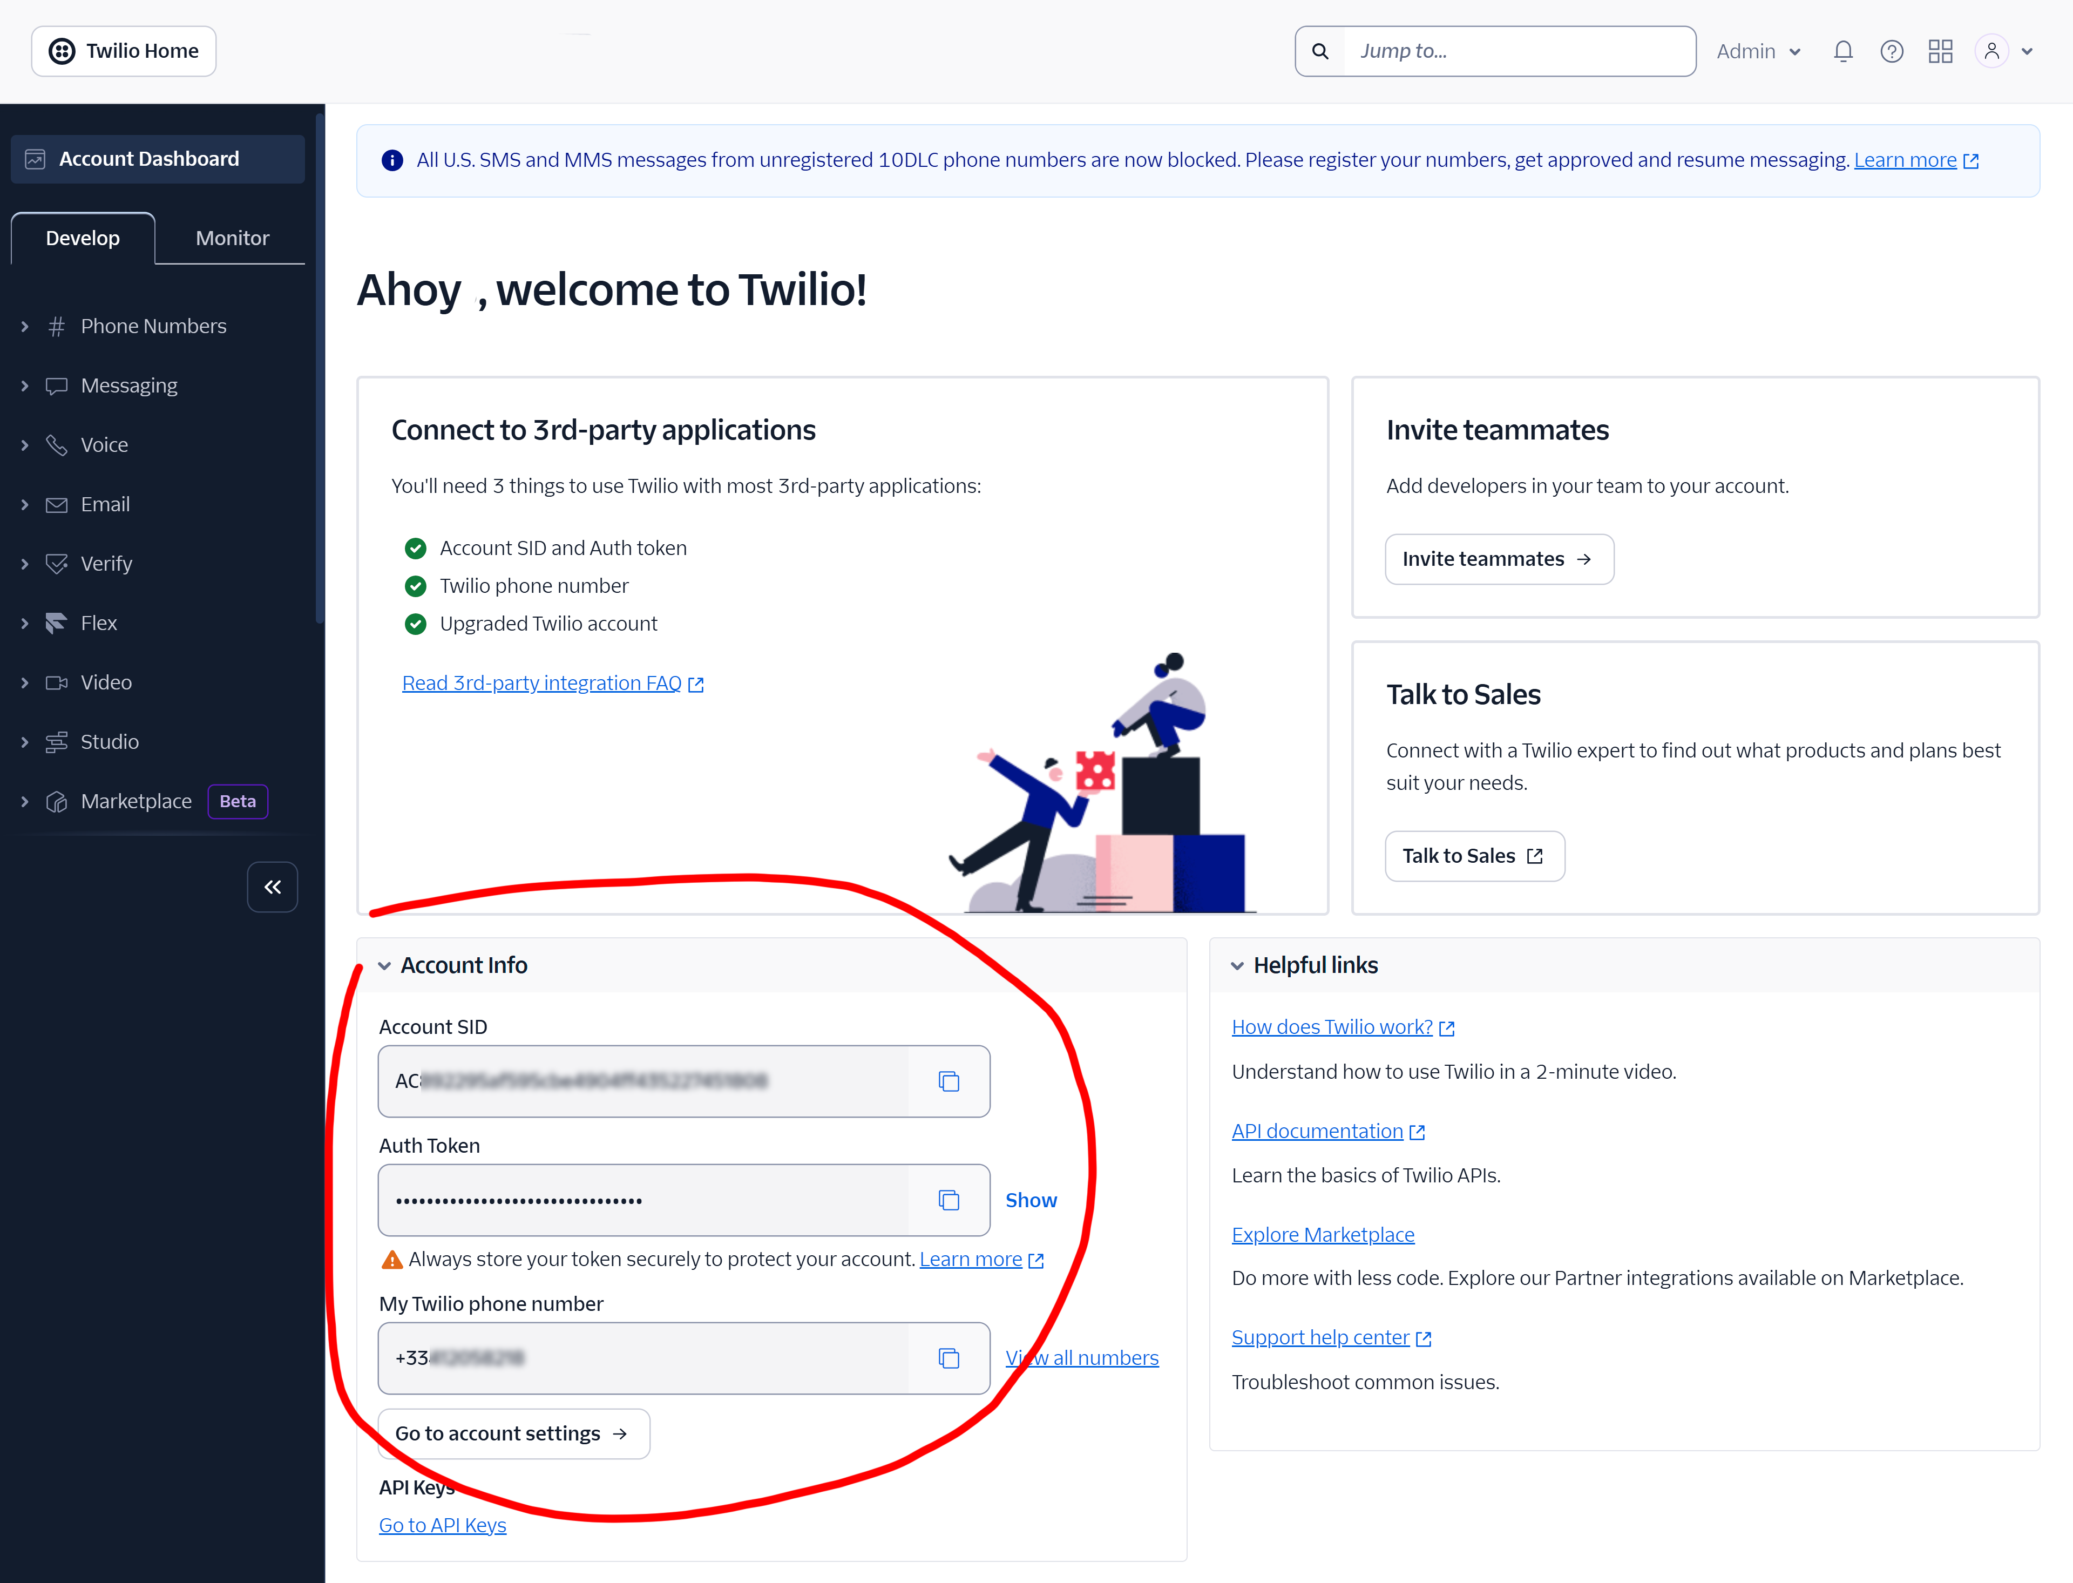Switch to the Monitor tab
Screen dimensions: 2073x1583
pyautogui.click(x=232, y=238)
